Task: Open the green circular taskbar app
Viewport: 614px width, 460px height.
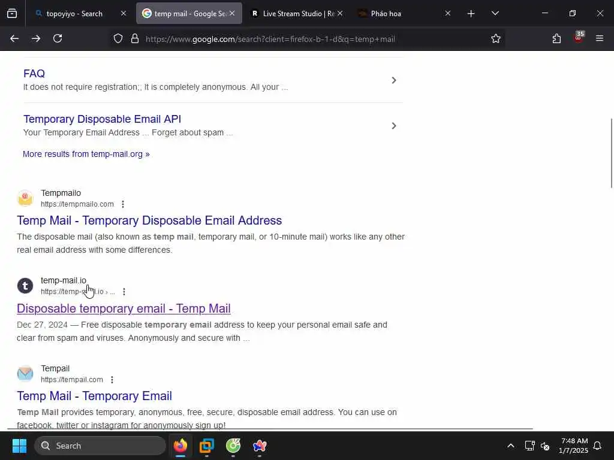Action: tap(233, 446)
